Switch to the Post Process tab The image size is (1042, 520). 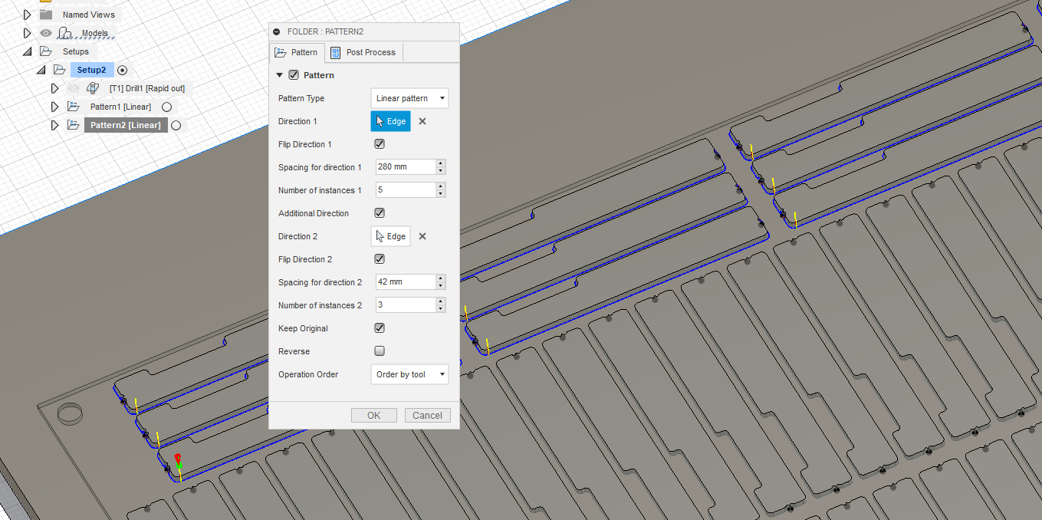click(x=363, y=52)
